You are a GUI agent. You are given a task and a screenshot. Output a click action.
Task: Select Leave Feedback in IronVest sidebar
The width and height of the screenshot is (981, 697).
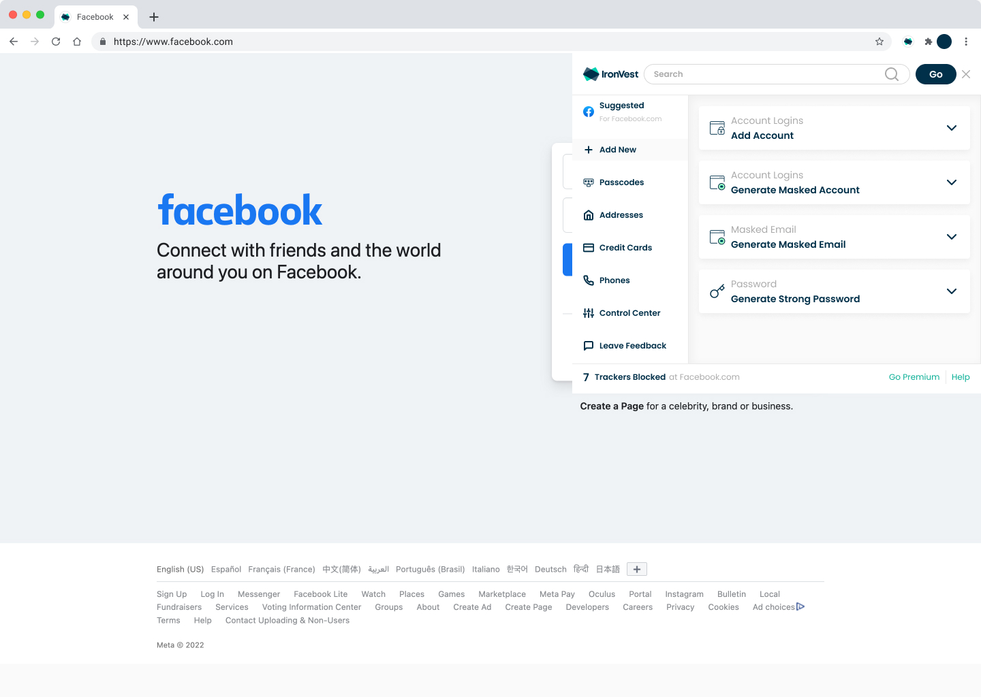630,346
